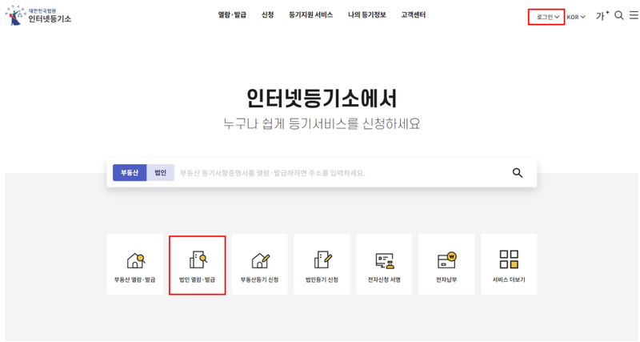
Task: Open 전자납부 shortcut
Action: pos(446,264)
